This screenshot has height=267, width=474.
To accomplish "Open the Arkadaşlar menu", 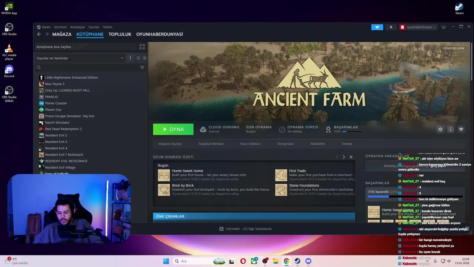I will click(x=78, y=27).
